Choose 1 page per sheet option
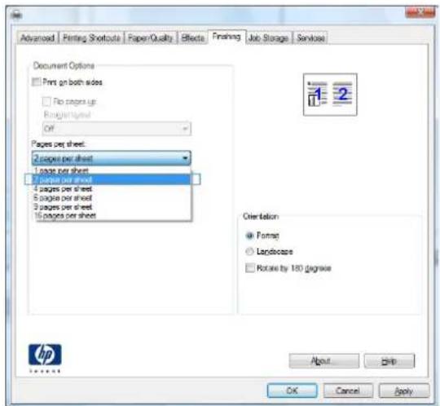 click(112, 170)
